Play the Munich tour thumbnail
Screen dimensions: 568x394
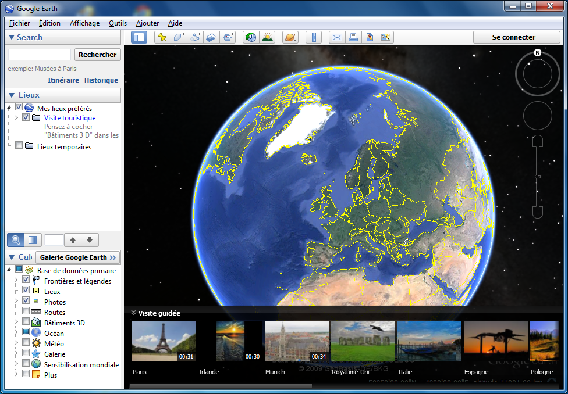point(297,341)
